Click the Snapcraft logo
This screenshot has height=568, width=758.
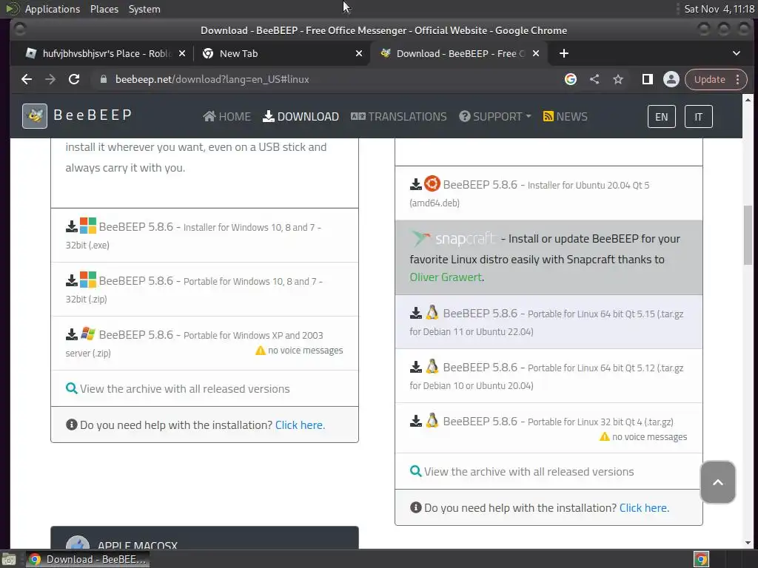[x=452, y=239]
